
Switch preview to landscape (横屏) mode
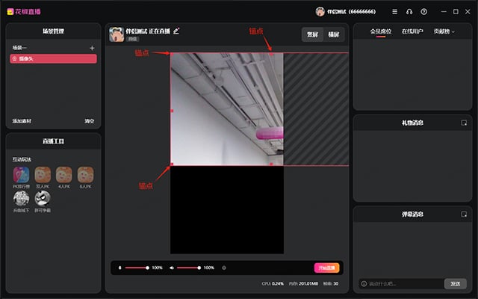click(x=334, y=34)
